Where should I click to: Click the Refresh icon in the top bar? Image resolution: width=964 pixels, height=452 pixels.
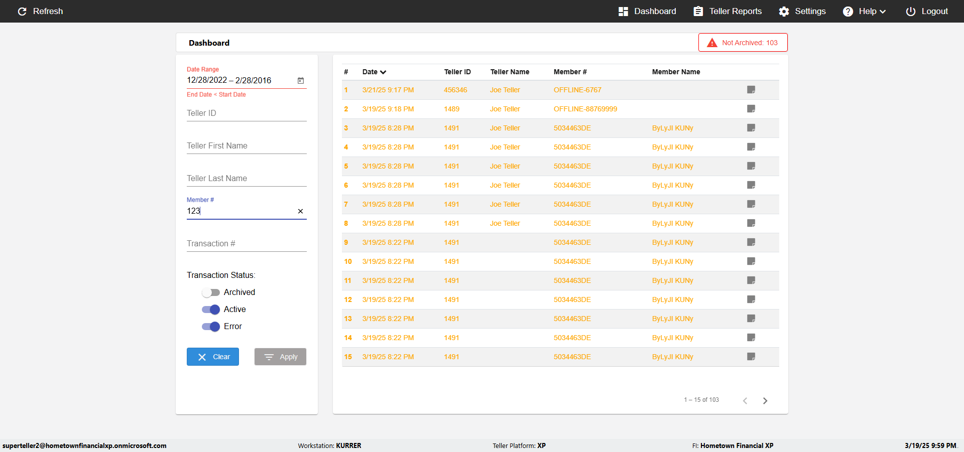(x=22, y=11)
